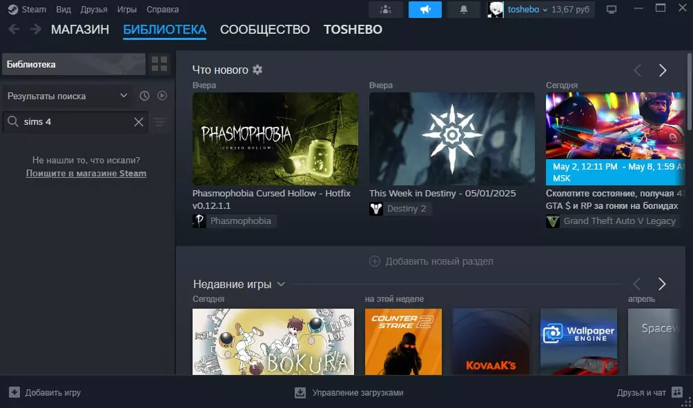Image resolution: width=693 pixels, height=408 pixels.
Task: Click the Библиотека home button
Action: click(74, 64)
